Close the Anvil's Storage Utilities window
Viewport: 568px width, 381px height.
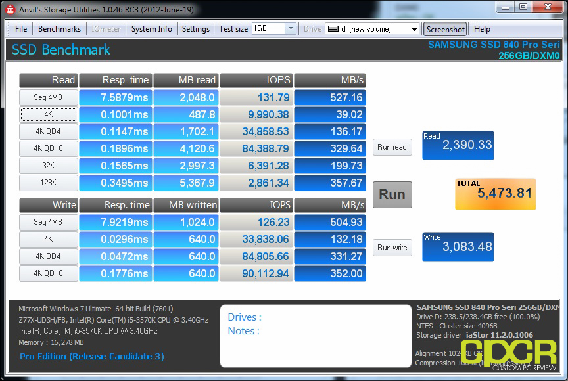(x=548, y=7)
